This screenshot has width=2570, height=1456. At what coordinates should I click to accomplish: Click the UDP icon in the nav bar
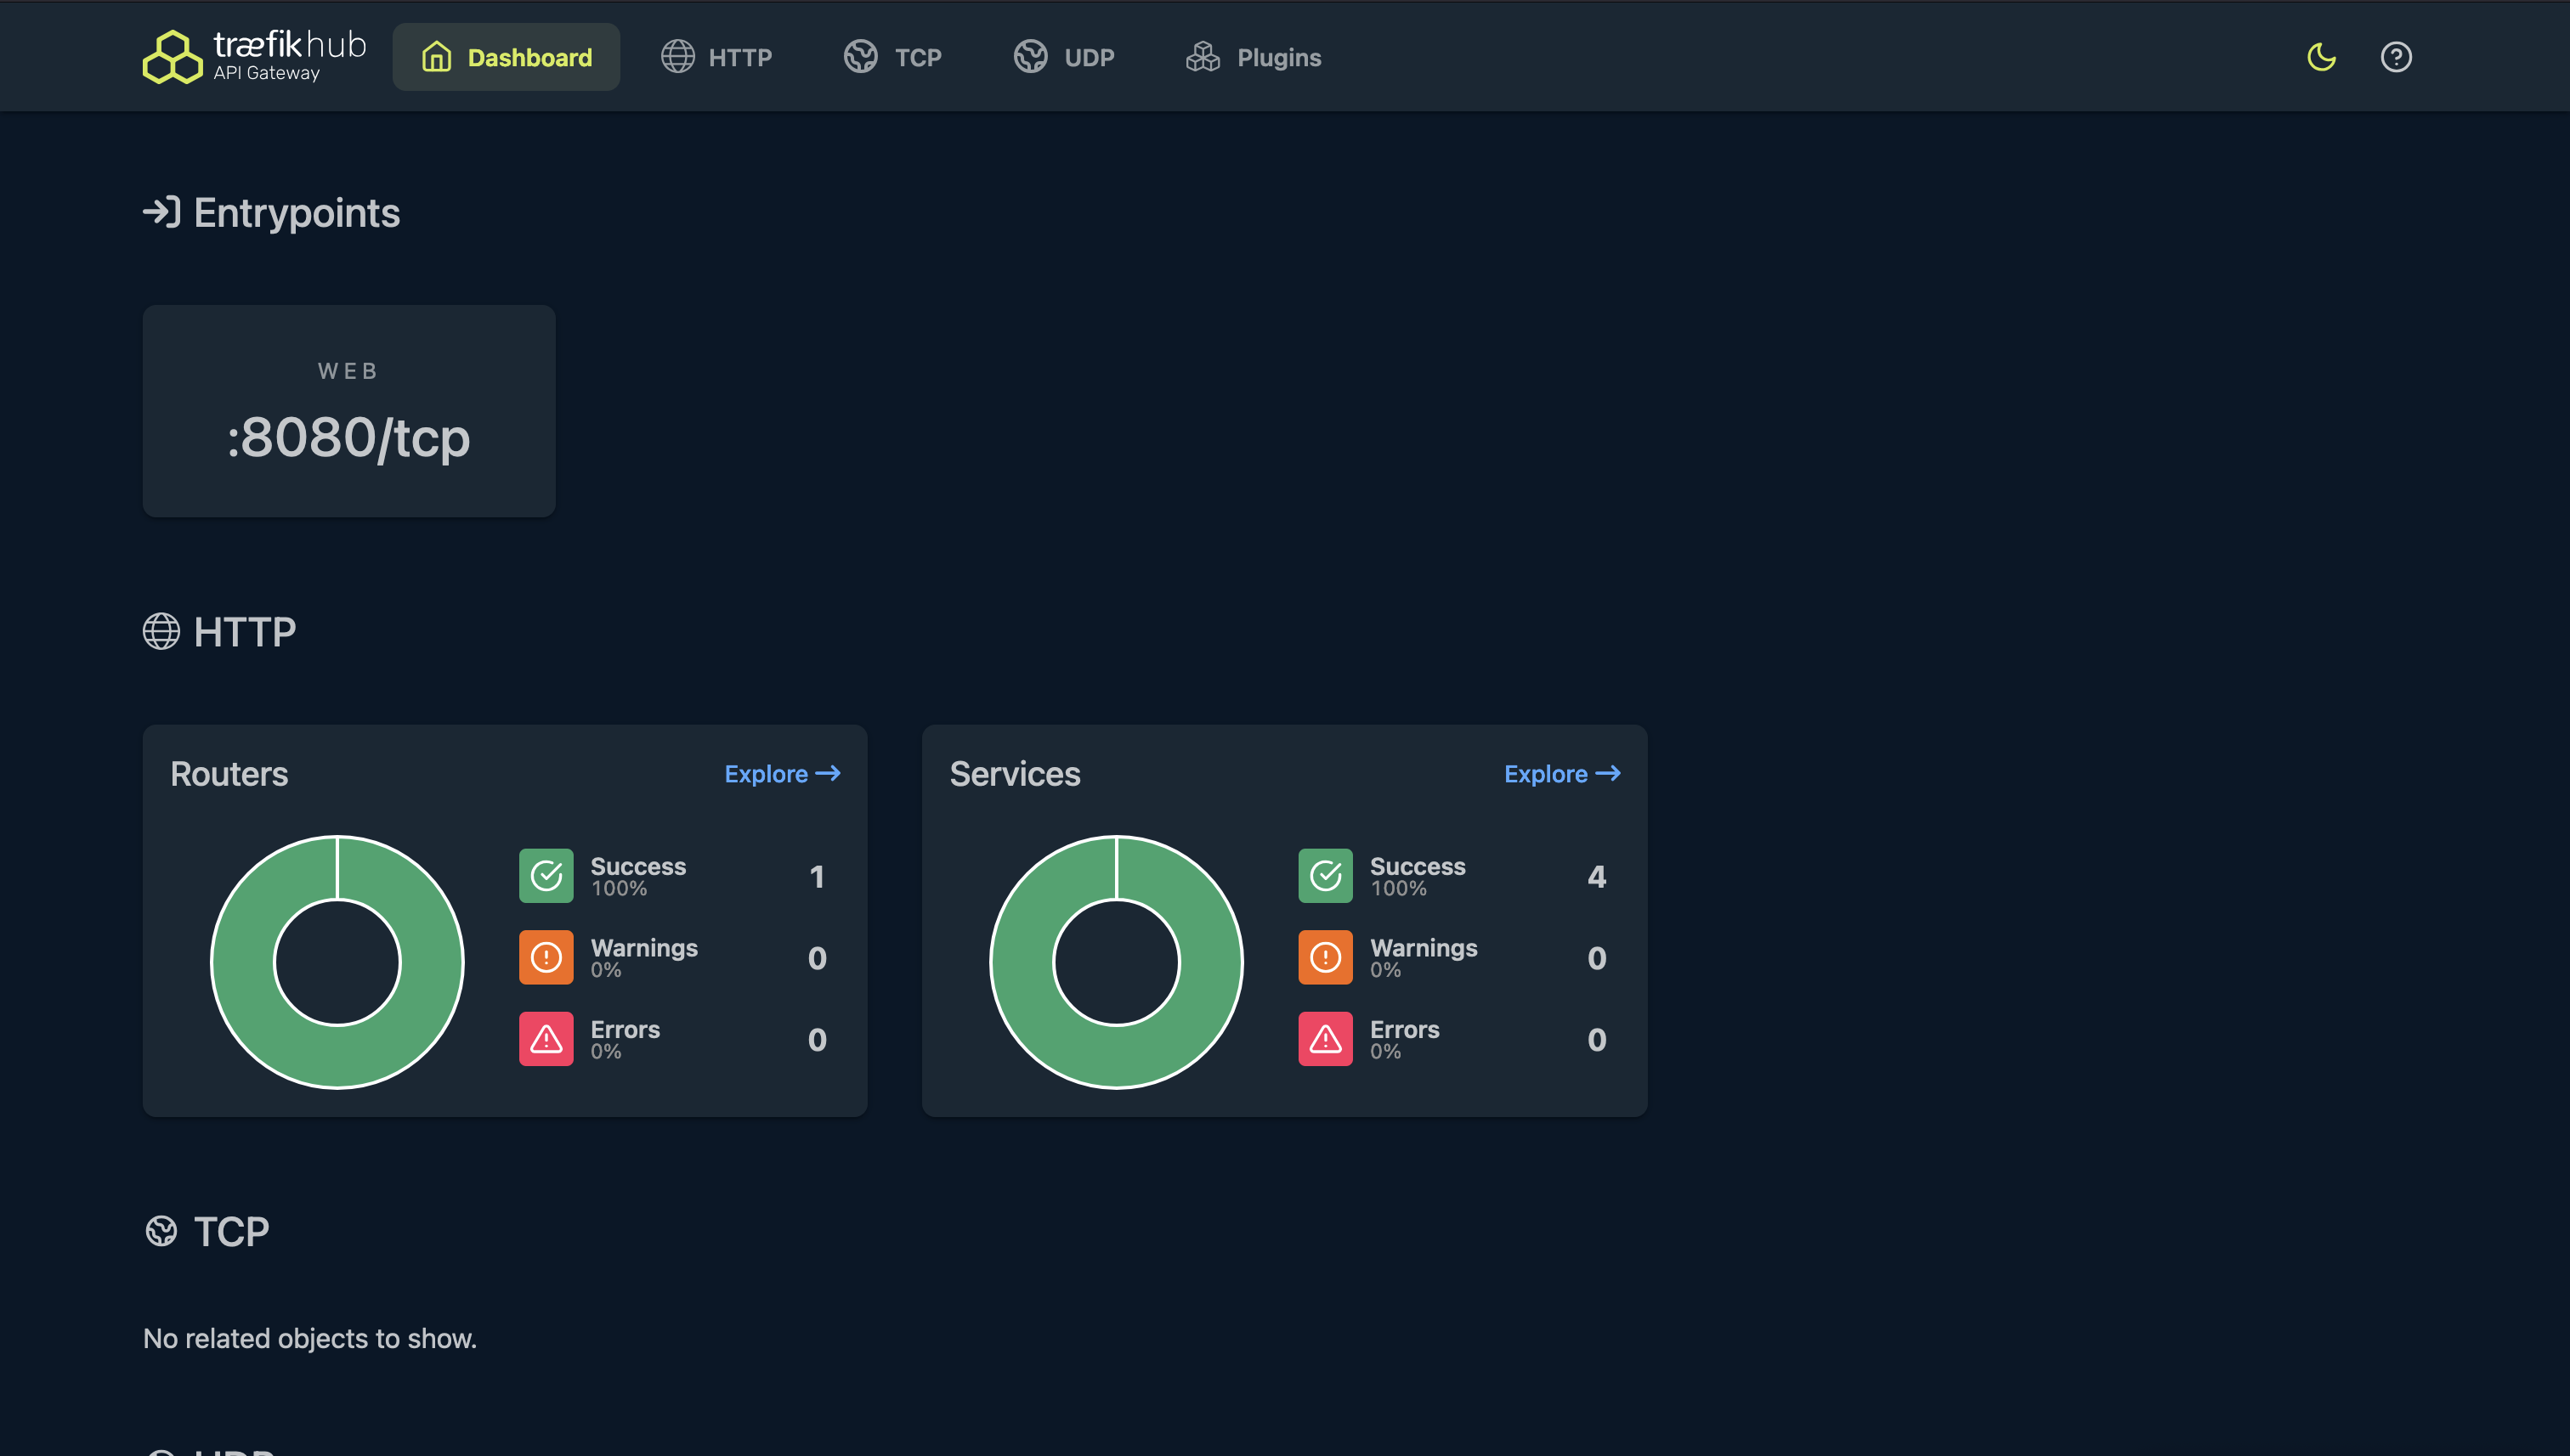[1030, 56]
